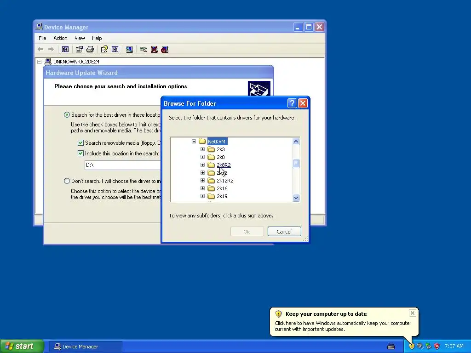Expand the 2k16 folder

pyautogui.click(x=202, y=188)
